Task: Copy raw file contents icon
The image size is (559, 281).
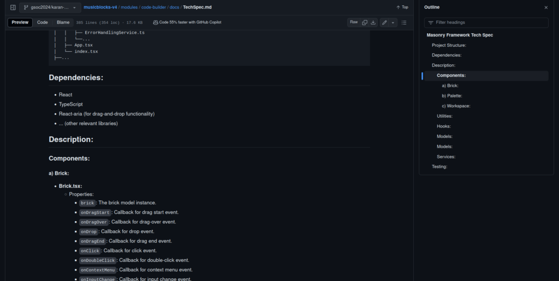Action: 365,22
